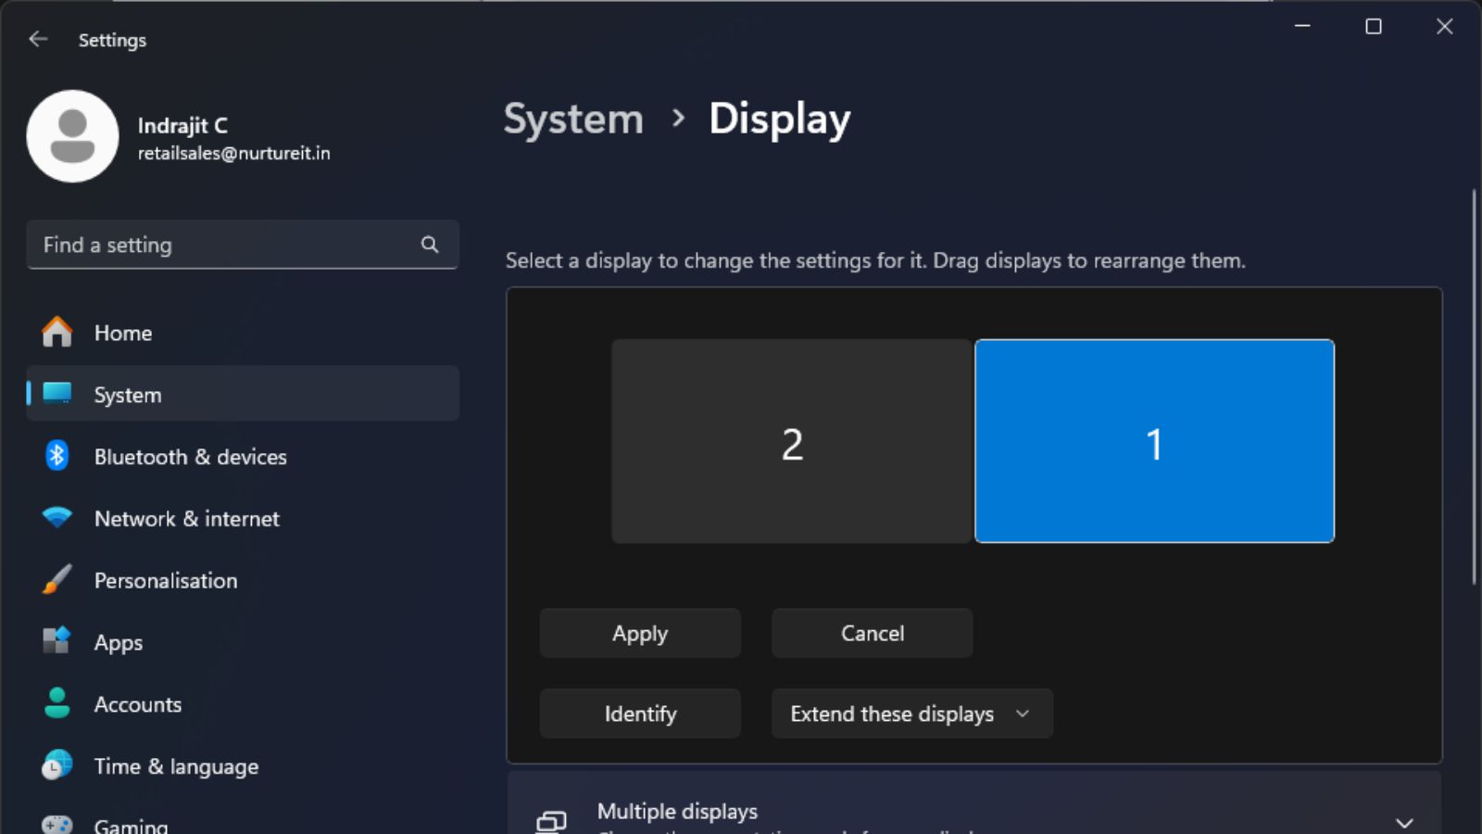Click the System breadcrumb link
The height and width of the screenshot is (834, 1482).
[x=573, y=119]
